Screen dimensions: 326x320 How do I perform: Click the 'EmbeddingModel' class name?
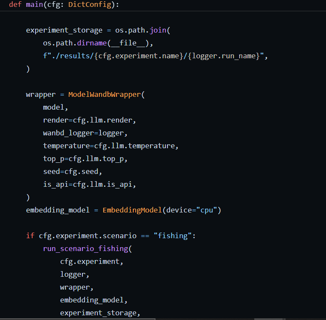[x=132, y=210]
